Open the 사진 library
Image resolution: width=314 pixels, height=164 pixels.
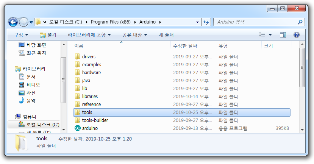pyautogui.click(x=27, y=93)
